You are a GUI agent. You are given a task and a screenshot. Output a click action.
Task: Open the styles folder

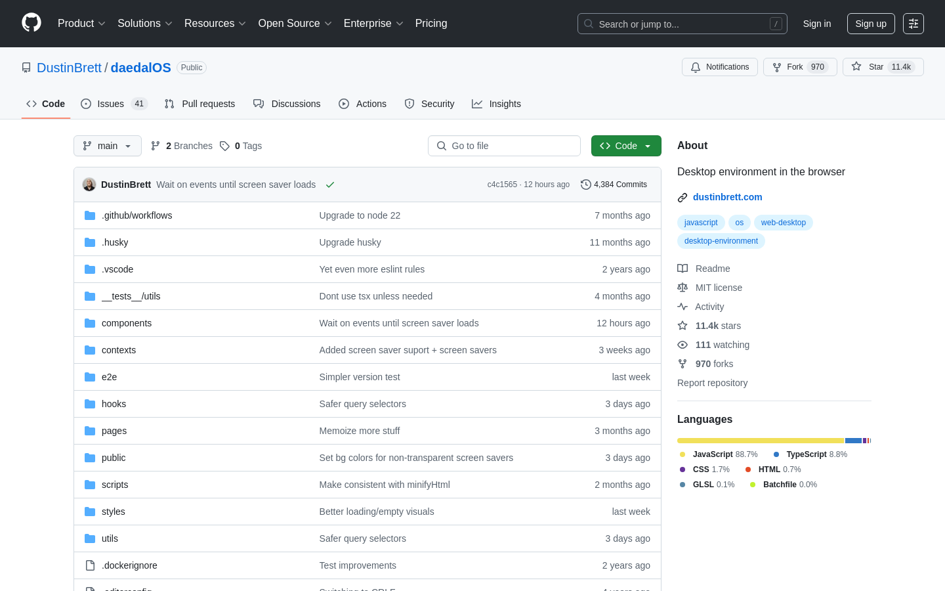(x=114, y=512)
